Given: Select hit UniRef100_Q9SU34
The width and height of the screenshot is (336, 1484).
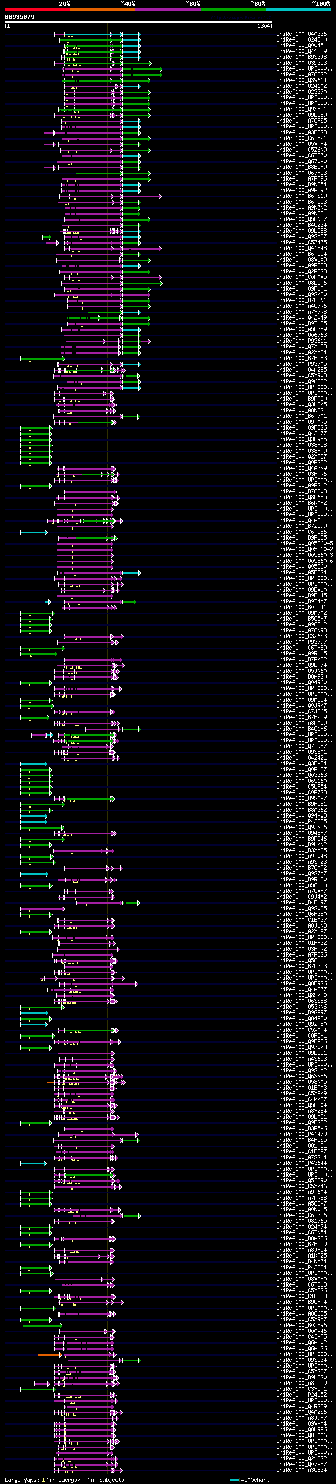Looking at the screenshot, I should point(301,1360).
